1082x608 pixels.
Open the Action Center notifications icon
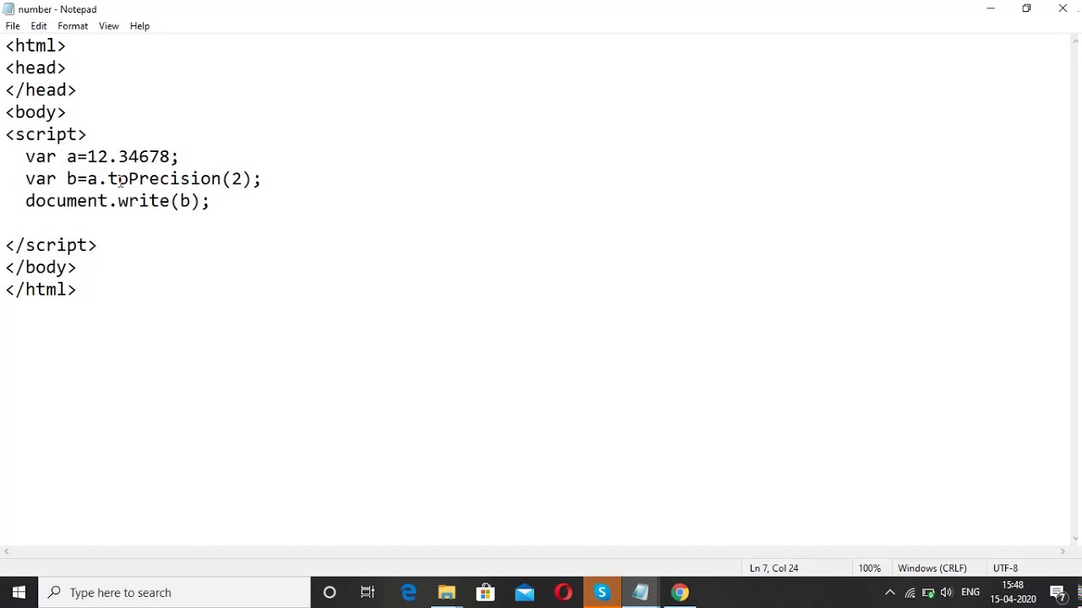[x=1058, y=593]
